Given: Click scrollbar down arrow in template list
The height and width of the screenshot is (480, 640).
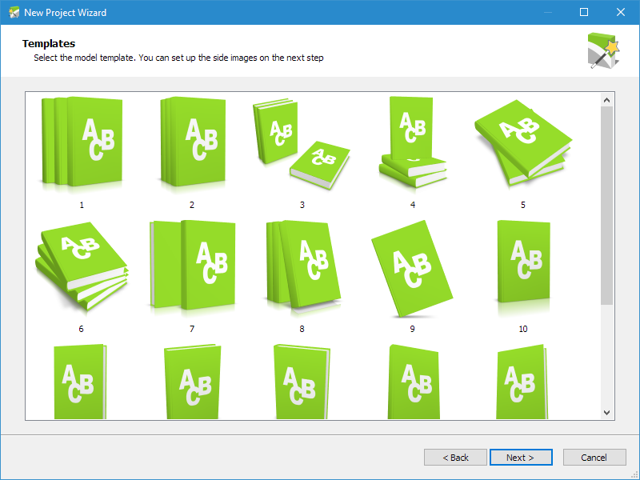Looking at the screenshot, I should [607, 413].
